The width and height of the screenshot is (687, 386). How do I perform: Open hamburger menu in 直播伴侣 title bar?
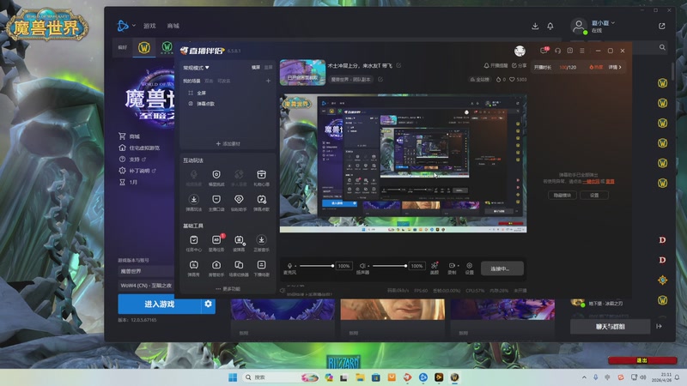pos(582,51)
